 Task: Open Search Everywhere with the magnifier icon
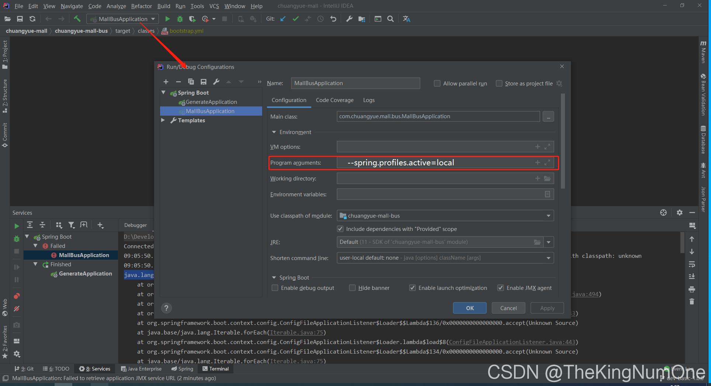390,19
